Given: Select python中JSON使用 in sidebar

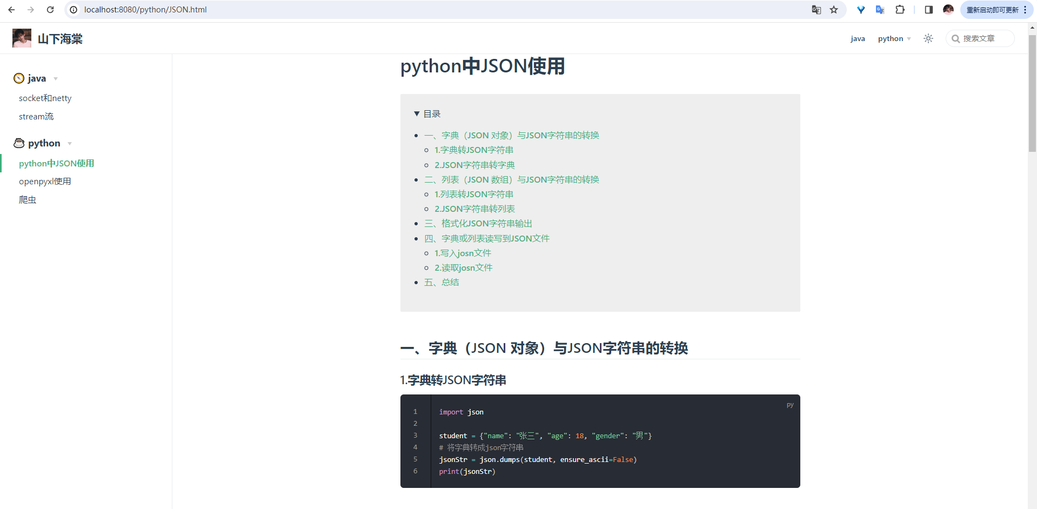Looking at the screenshot, I should 57,163.
